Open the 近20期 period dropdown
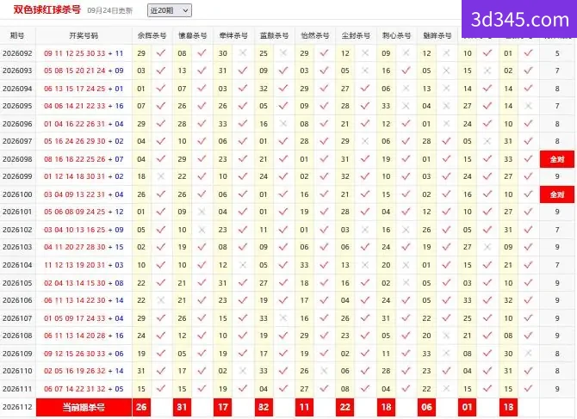Image resolution: width=577 pixels, height=419 pixels. pos(170,10)
